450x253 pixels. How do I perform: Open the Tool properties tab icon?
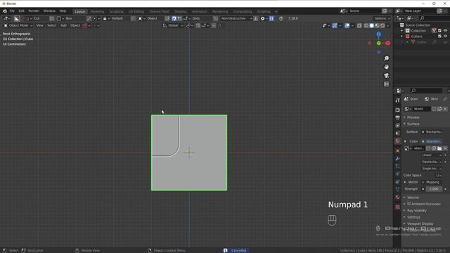pos(397,100)
